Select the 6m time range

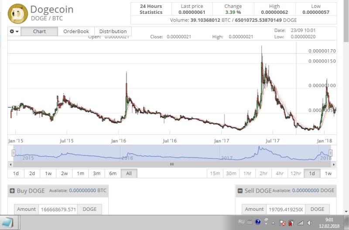[113, 173]
